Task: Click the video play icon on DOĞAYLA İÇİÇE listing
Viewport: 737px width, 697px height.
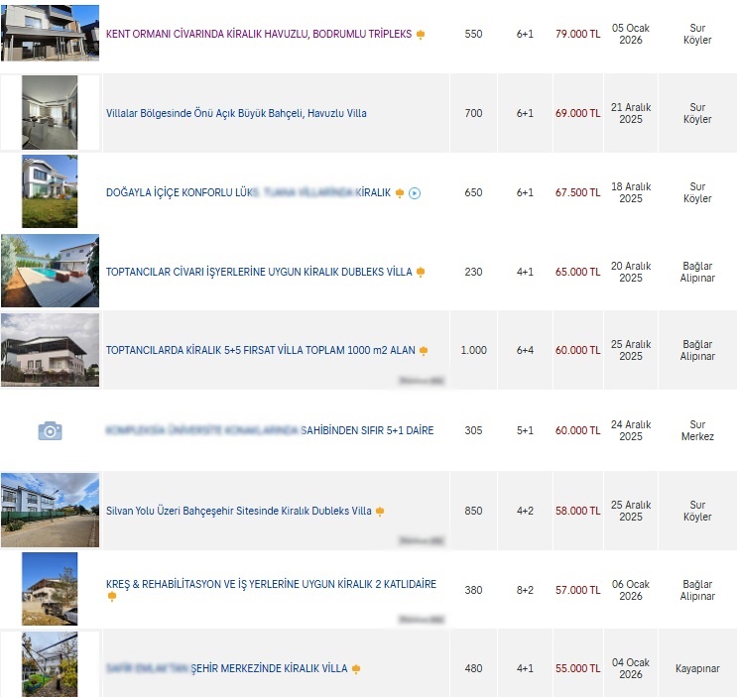Action: click(415, 193)
